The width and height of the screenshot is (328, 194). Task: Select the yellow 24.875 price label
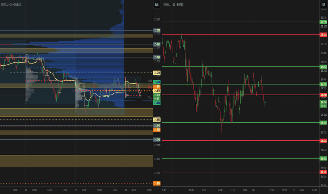pyautogui.click(x=157, y=91)
